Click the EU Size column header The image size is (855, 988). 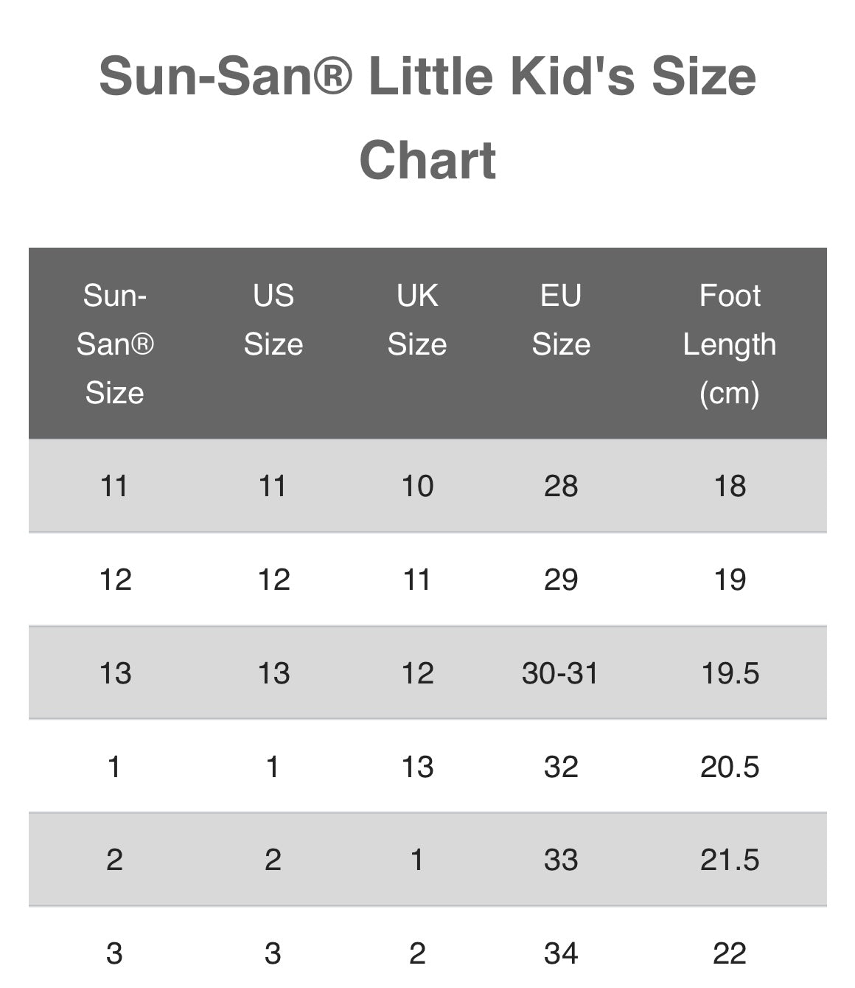[561, 320]
